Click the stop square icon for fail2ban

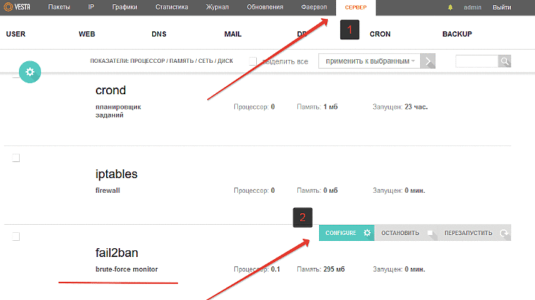[x=430, y=234]
